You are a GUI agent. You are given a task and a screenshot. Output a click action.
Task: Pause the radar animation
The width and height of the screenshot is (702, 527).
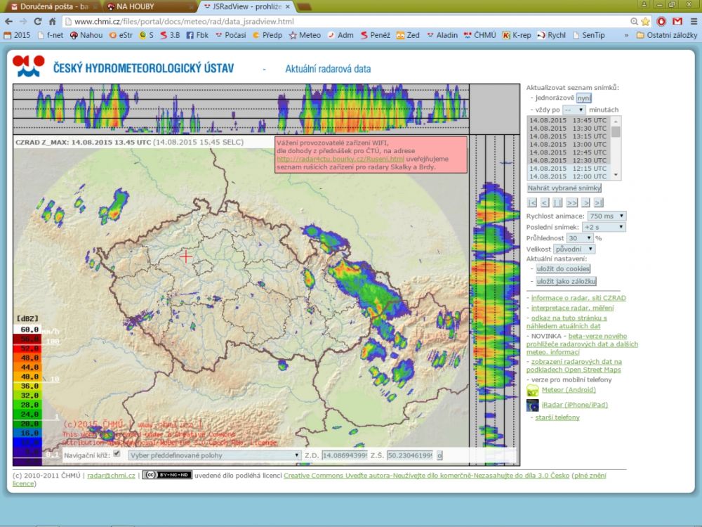coord(557,202)
